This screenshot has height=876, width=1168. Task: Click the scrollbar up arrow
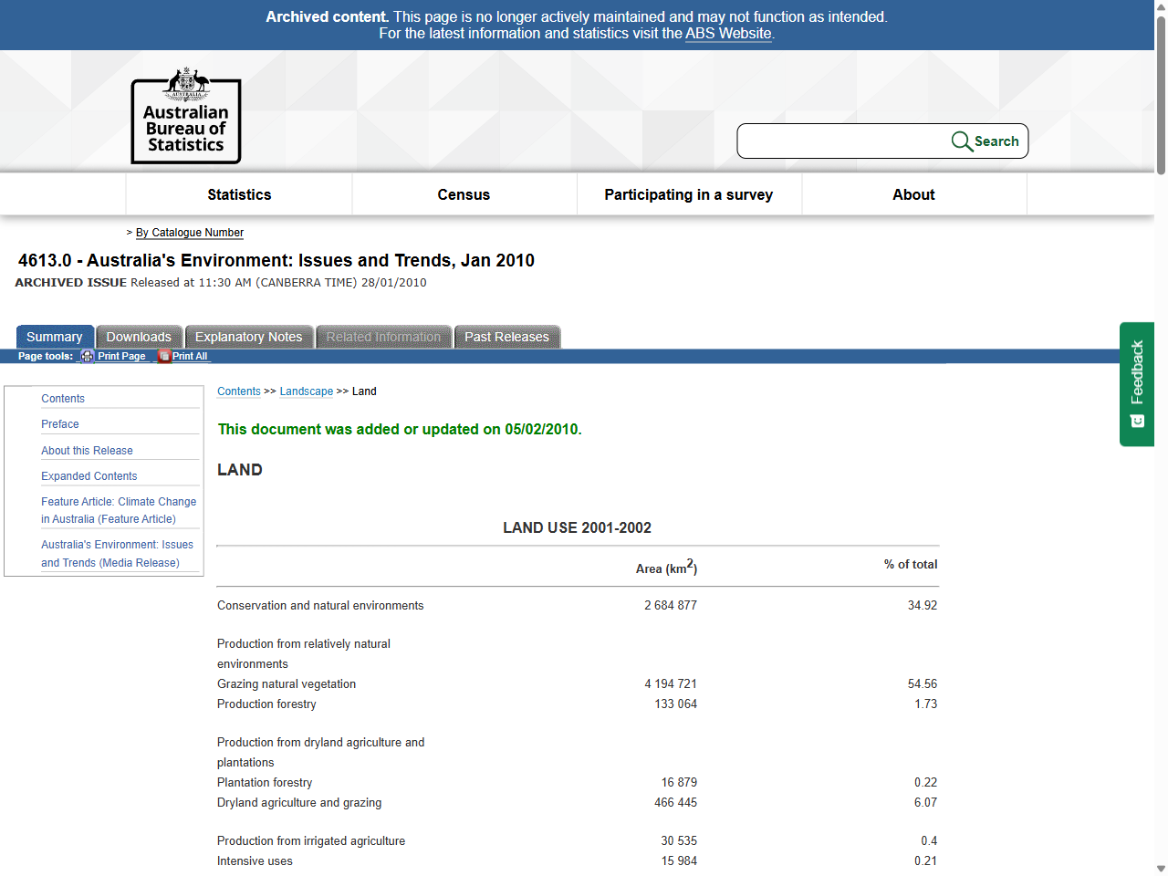coord(1161,6)
